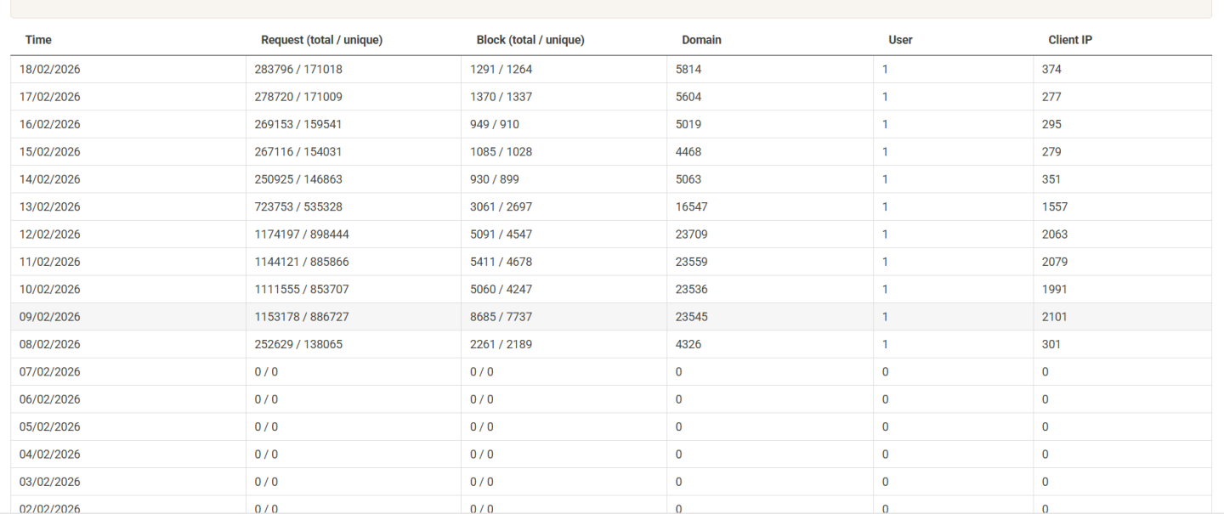Click the 09/02/2026 highlighted row date
This screenshot has height=514, width=1224.
coord(50,317)
